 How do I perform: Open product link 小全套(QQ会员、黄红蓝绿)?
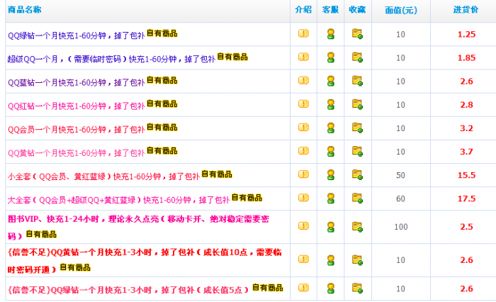[x=103, y=177]
